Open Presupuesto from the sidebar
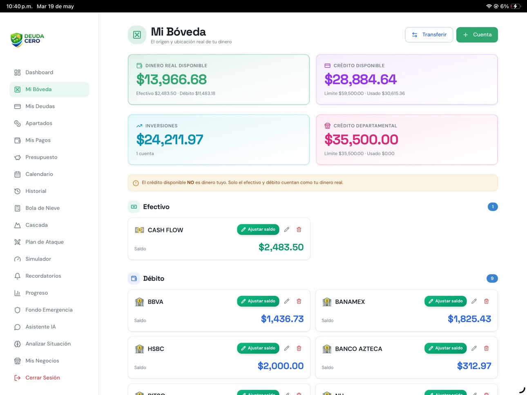The width and height of the screenshot is (527, 395). (49, 157)
